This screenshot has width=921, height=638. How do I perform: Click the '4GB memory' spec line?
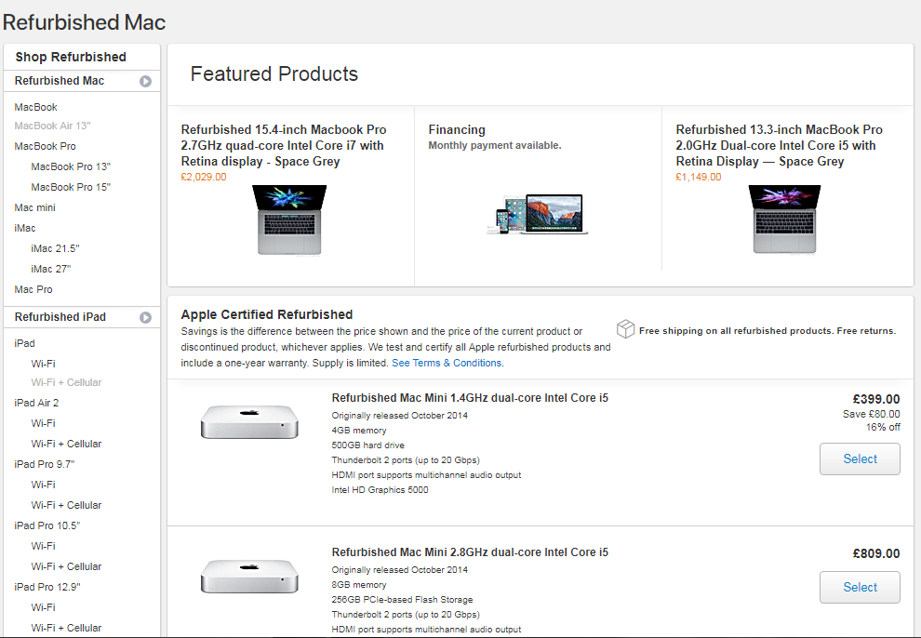pos(359,431)
